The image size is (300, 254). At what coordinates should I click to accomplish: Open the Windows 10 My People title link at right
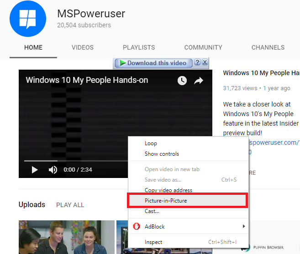261,73
